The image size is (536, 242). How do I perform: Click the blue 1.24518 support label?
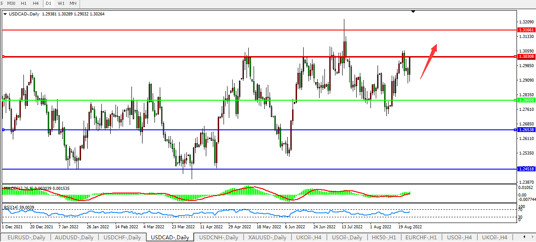click(525, 169)
